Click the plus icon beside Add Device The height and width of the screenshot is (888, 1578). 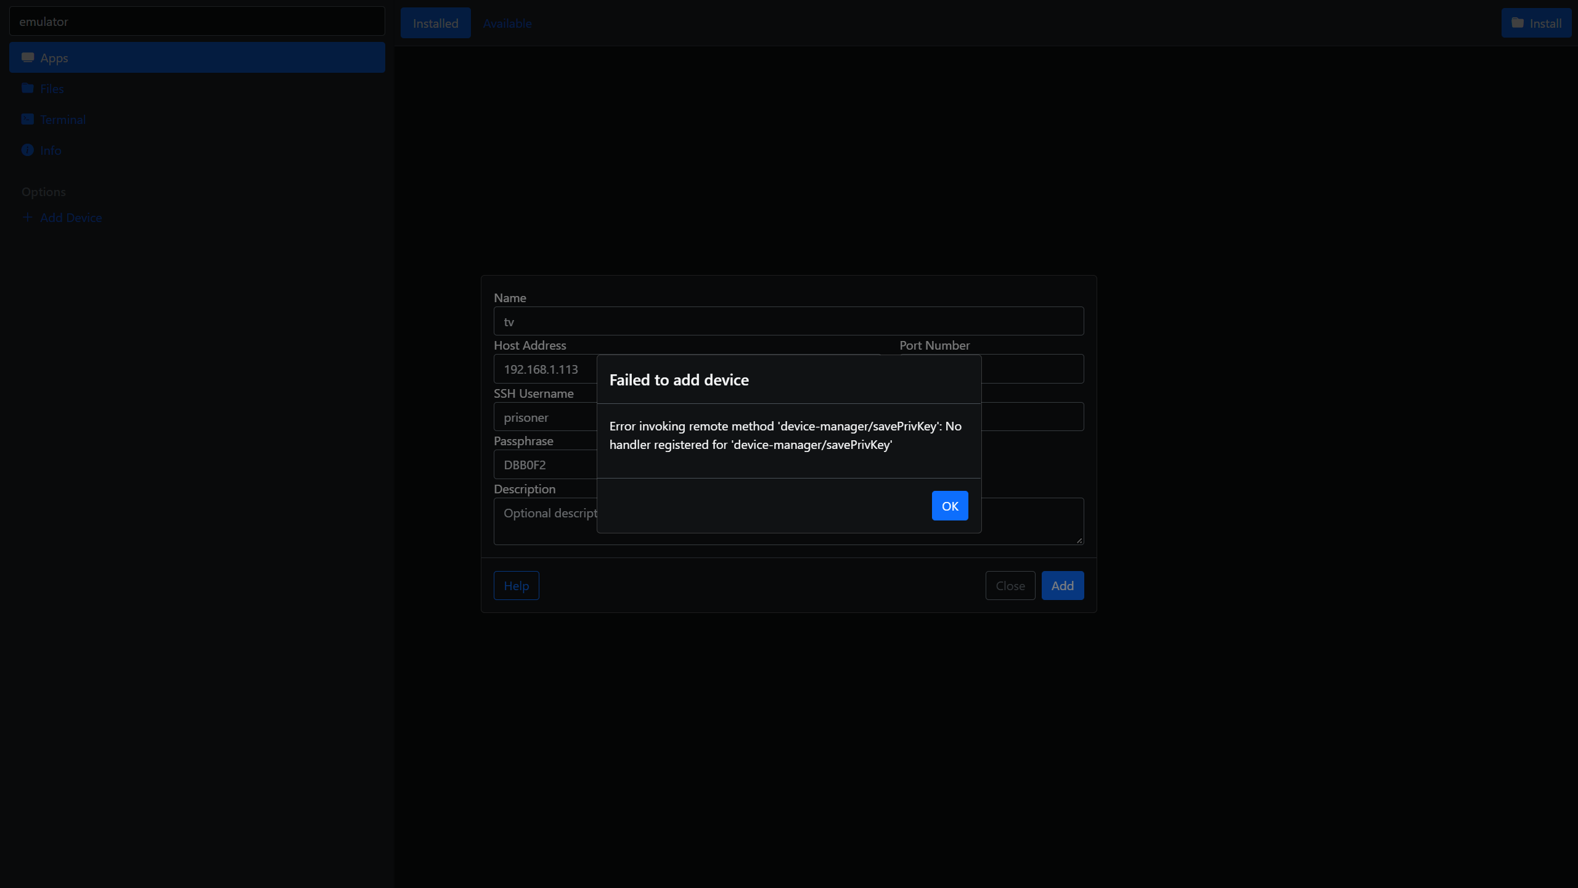(x=27, y=218)
